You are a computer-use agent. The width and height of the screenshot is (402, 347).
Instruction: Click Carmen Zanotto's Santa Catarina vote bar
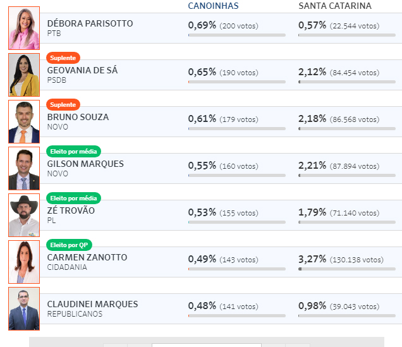click(x=347, y=269)
